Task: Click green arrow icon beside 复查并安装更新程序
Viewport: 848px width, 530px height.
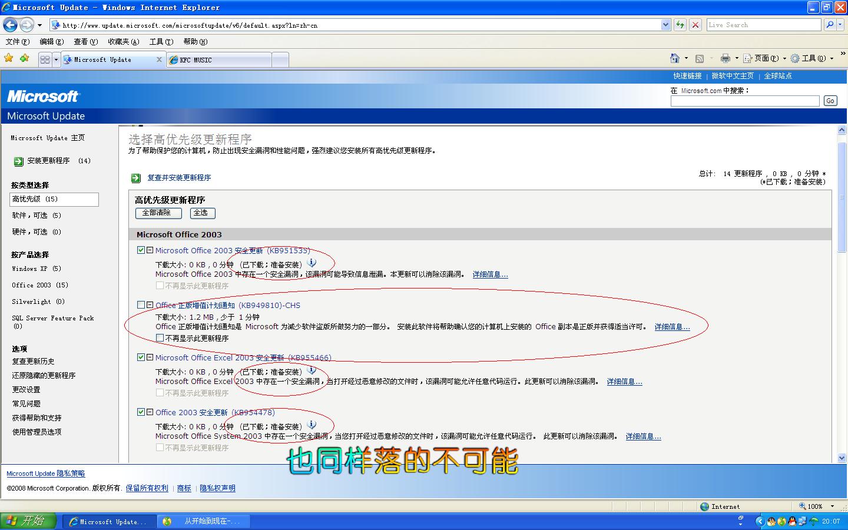Action: point(136,178)
